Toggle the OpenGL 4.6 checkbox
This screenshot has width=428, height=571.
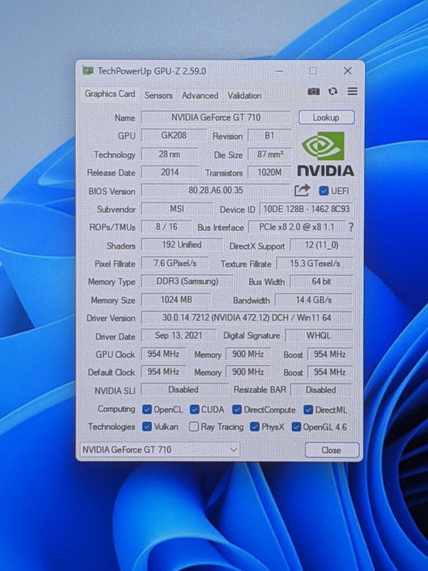[x=296, y=427]
